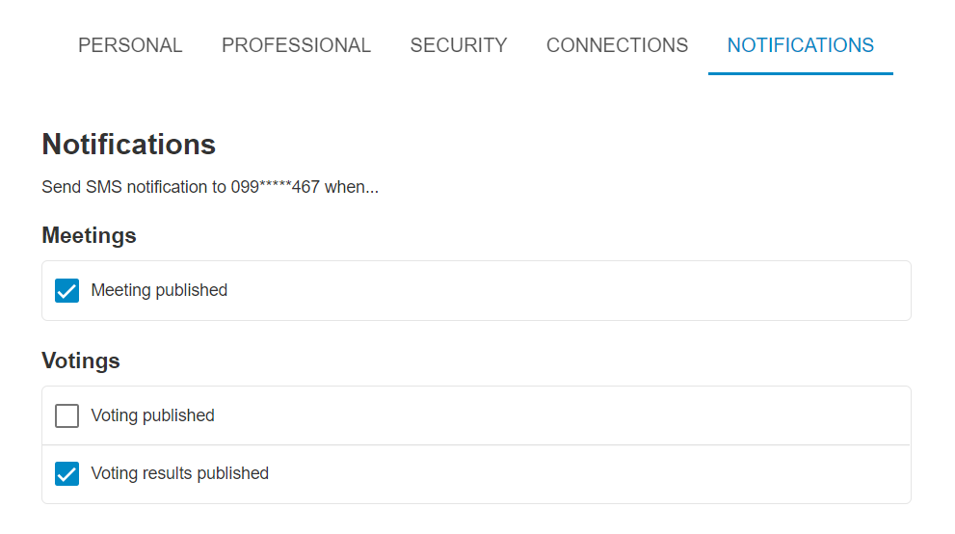The height and width of the screenshot is (534, 955).
Task: Click the 'Meeting published' label text
Action: click(159, 290)
